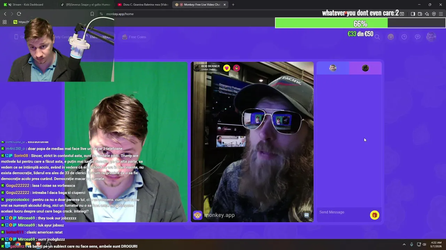Click the round avatar icon next to search
Viewport: 446px width, 250px height.
pyautogui.click(x=391, y=37)
